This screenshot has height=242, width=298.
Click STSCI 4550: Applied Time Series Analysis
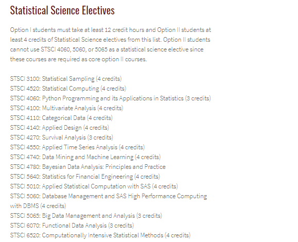tap(77, 147)
